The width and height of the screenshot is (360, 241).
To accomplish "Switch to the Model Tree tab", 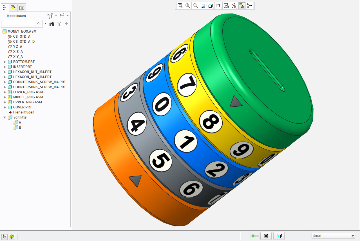I will 5,7.
